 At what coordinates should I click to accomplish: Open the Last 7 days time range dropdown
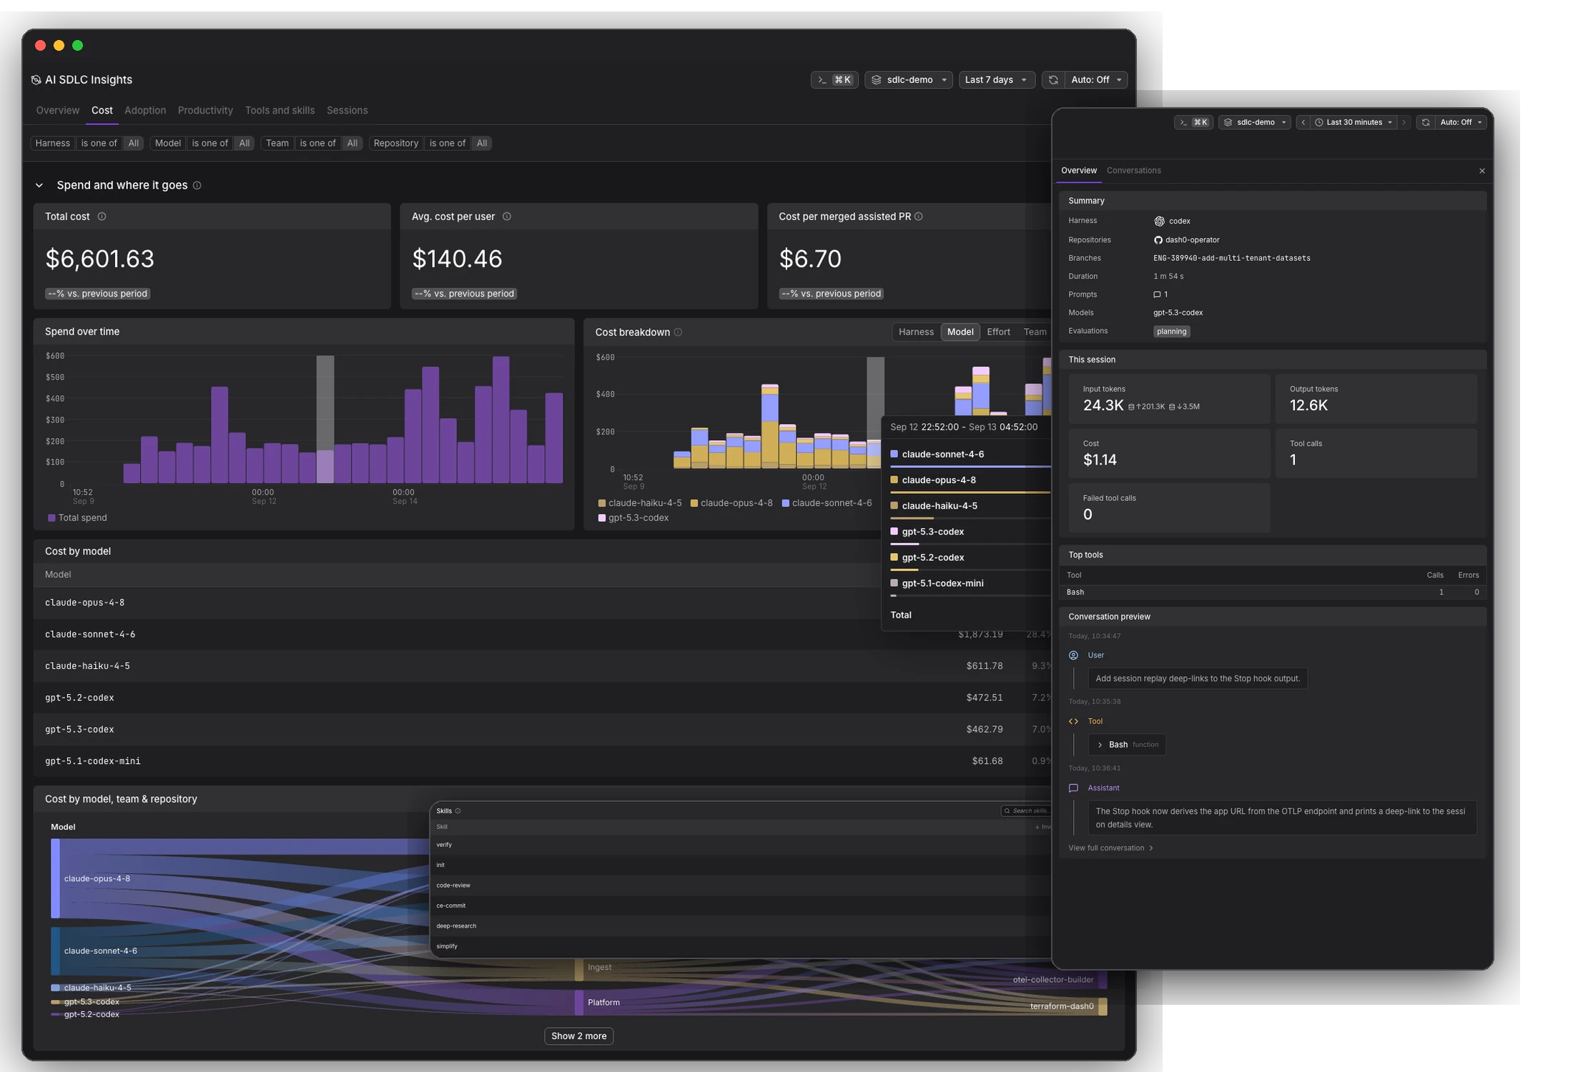[x=997, y=80]
